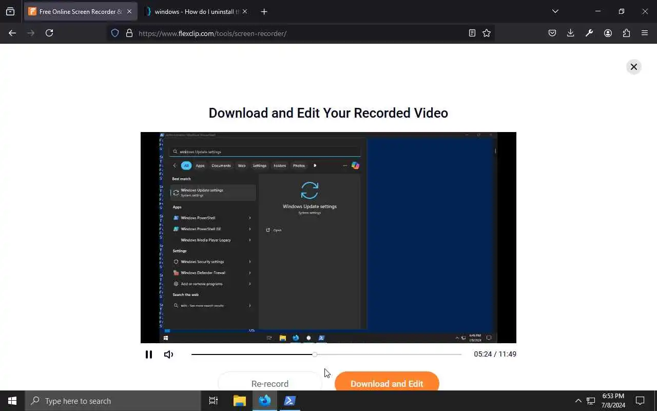Switch to the Free Online Screen Recorder tab
Viewport: 657px width, 411px height.
coord(80,11)
